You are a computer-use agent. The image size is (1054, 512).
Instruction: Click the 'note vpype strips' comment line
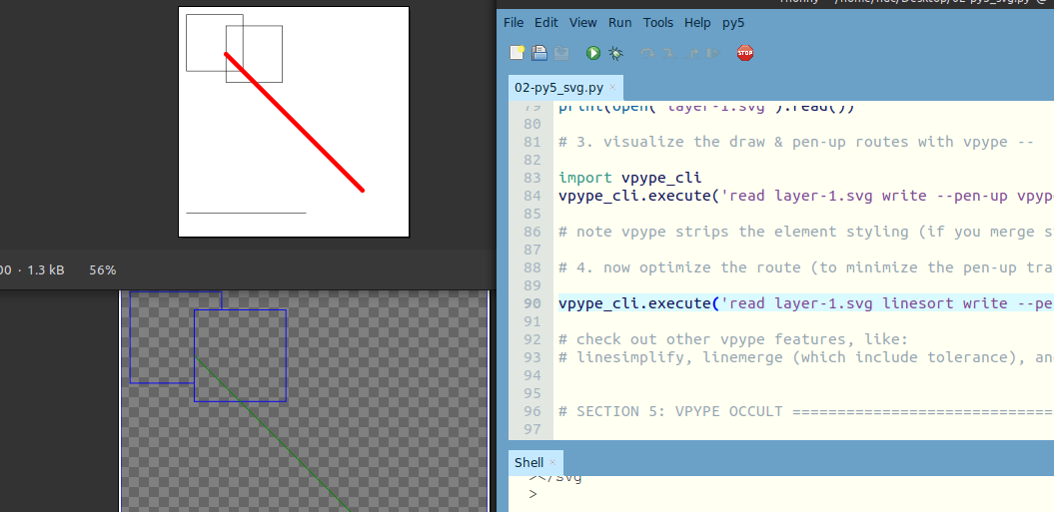[x=806, y=232]
